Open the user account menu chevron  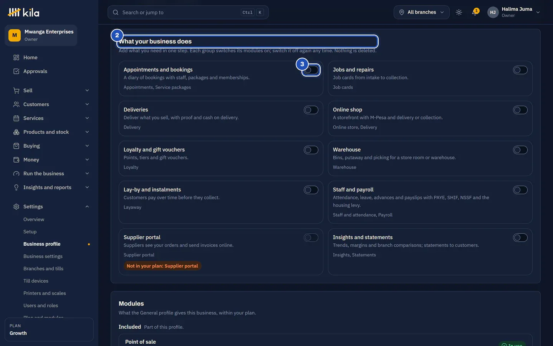click(538, 12)
